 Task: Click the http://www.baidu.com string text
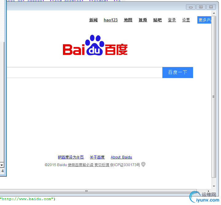point(27,199)
